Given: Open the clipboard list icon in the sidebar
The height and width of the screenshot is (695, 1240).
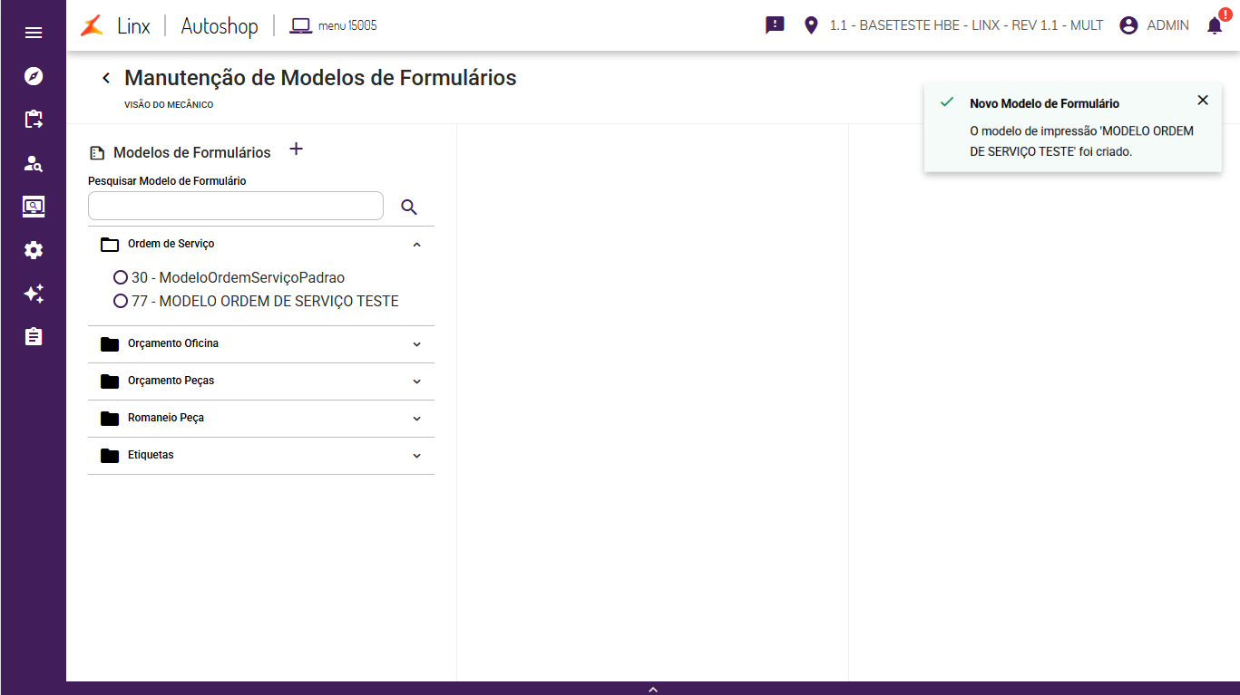Looking at the screenshot, I should 34,337.
